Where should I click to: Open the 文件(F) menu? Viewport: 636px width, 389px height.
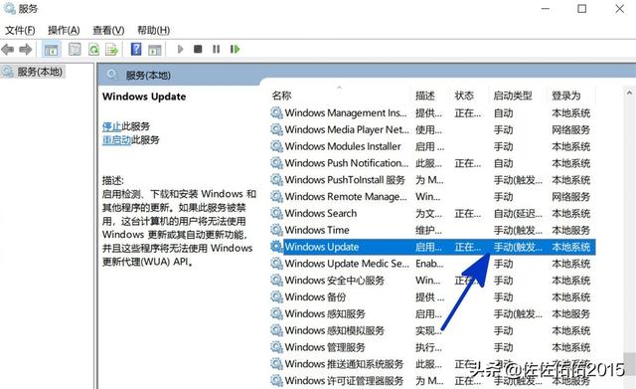20,30
